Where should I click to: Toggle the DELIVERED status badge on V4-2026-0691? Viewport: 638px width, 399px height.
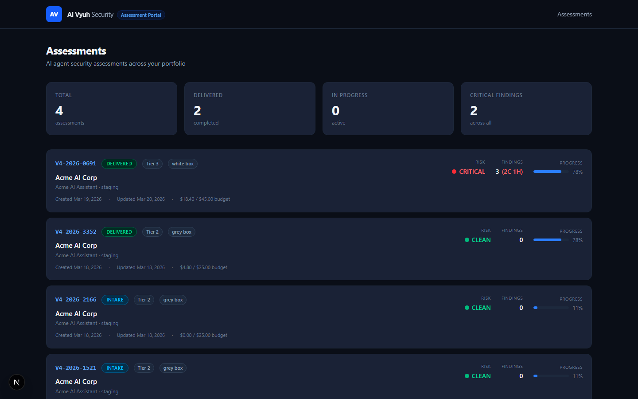coord(119,164)
